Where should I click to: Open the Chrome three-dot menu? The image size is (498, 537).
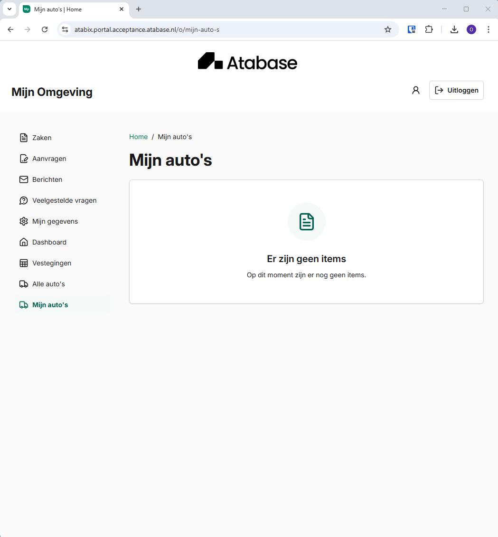pyautogui.click(x=488, y=29)
